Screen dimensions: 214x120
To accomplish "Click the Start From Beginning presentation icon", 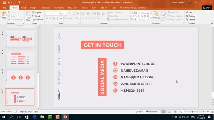I will point(19,3).
